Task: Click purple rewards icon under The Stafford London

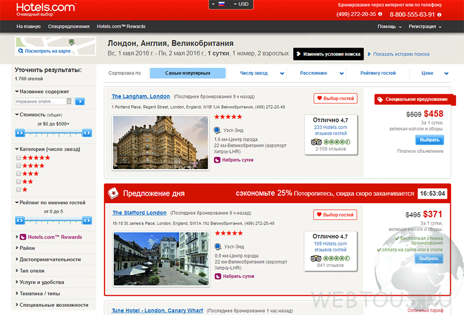Action: (x=218, y=276)
